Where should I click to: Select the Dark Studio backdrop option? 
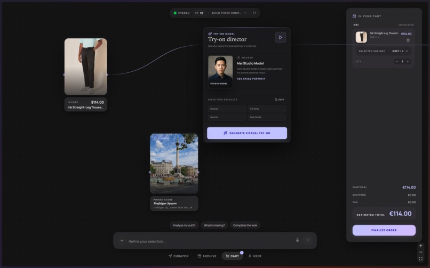click(x=267, y=117)
